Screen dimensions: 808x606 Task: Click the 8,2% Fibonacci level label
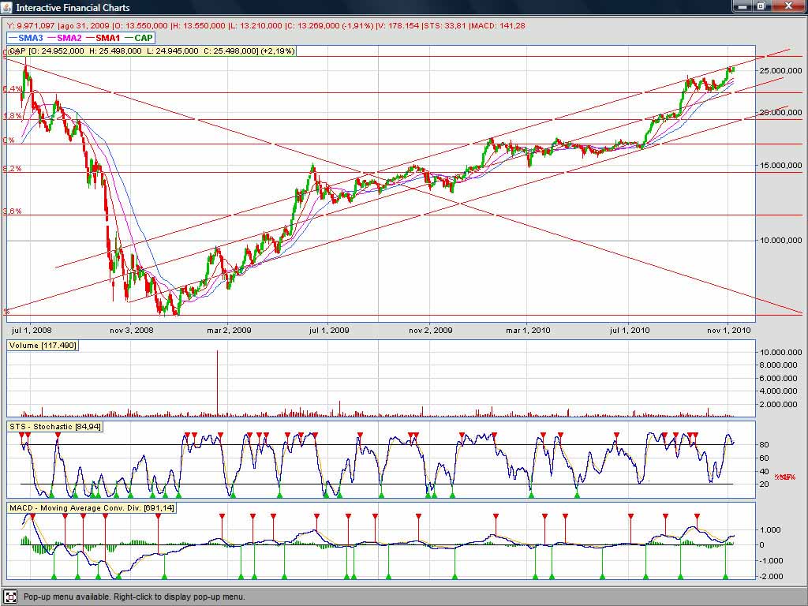tap(13, 169)
